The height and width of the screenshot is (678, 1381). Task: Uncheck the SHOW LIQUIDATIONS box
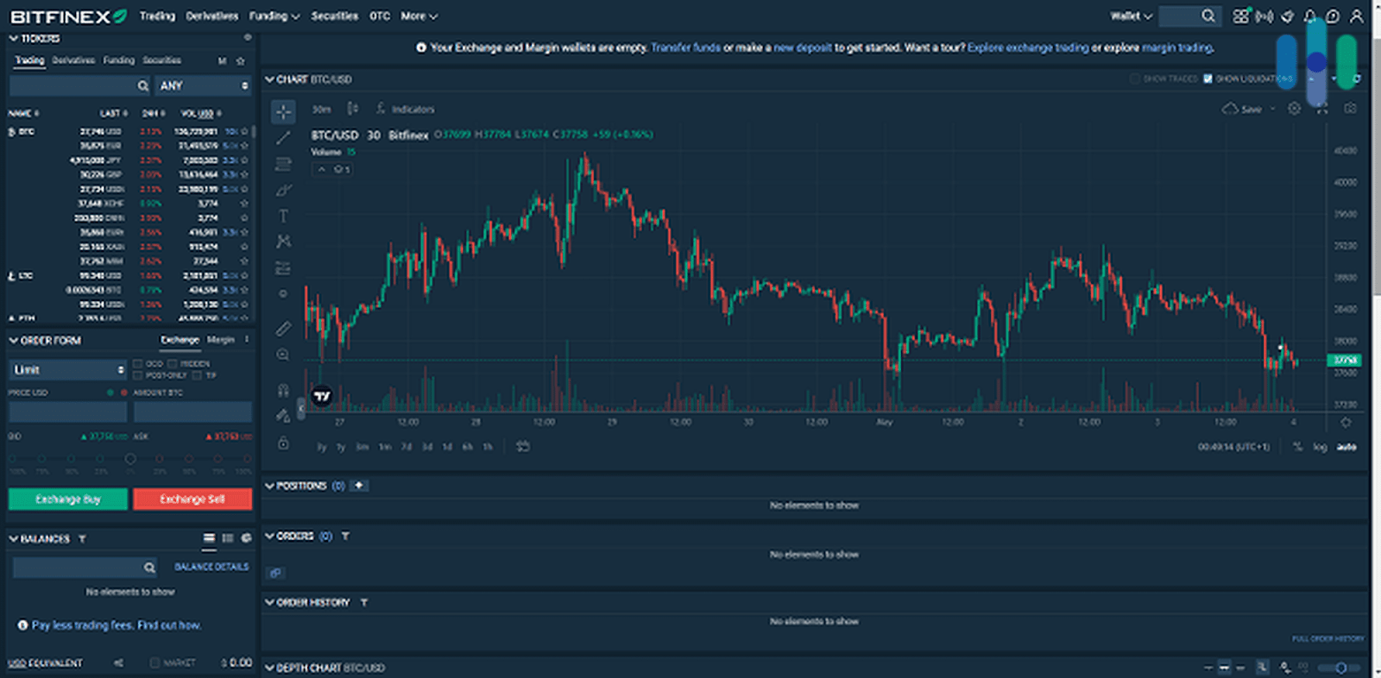point(1208,78)
